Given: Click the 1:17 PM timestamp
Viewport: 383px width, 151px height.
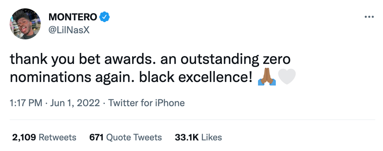Looking at the screenshot, I should coord(26,103).
